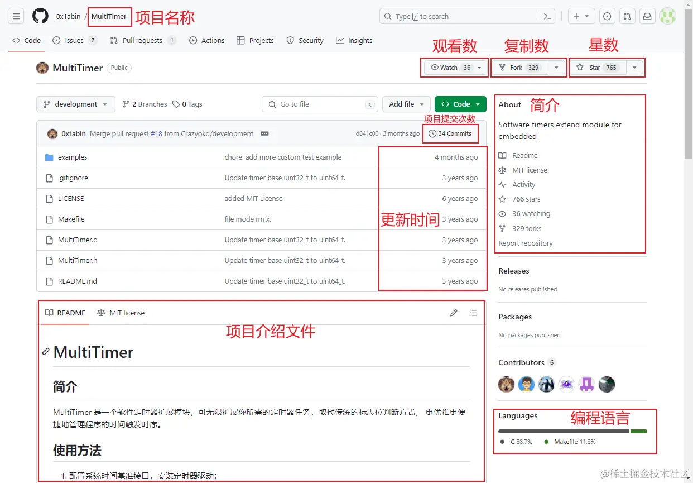Expand the commit message ellipsis
The height and width of the screenshot is (483, 693).
tap(264, 133)
